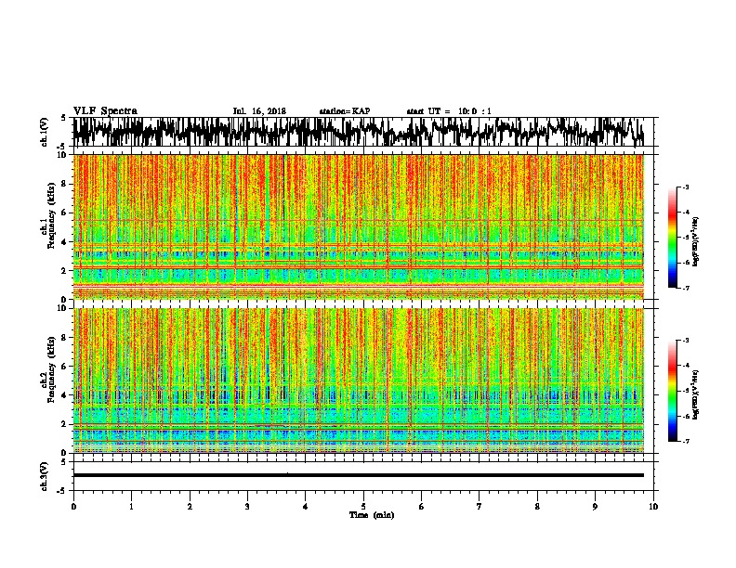Viewport: 736px width, 568px height.
Task: Click the "ch.3(V)" axis label
Action: pyautogui.click(x=45, y=476)
